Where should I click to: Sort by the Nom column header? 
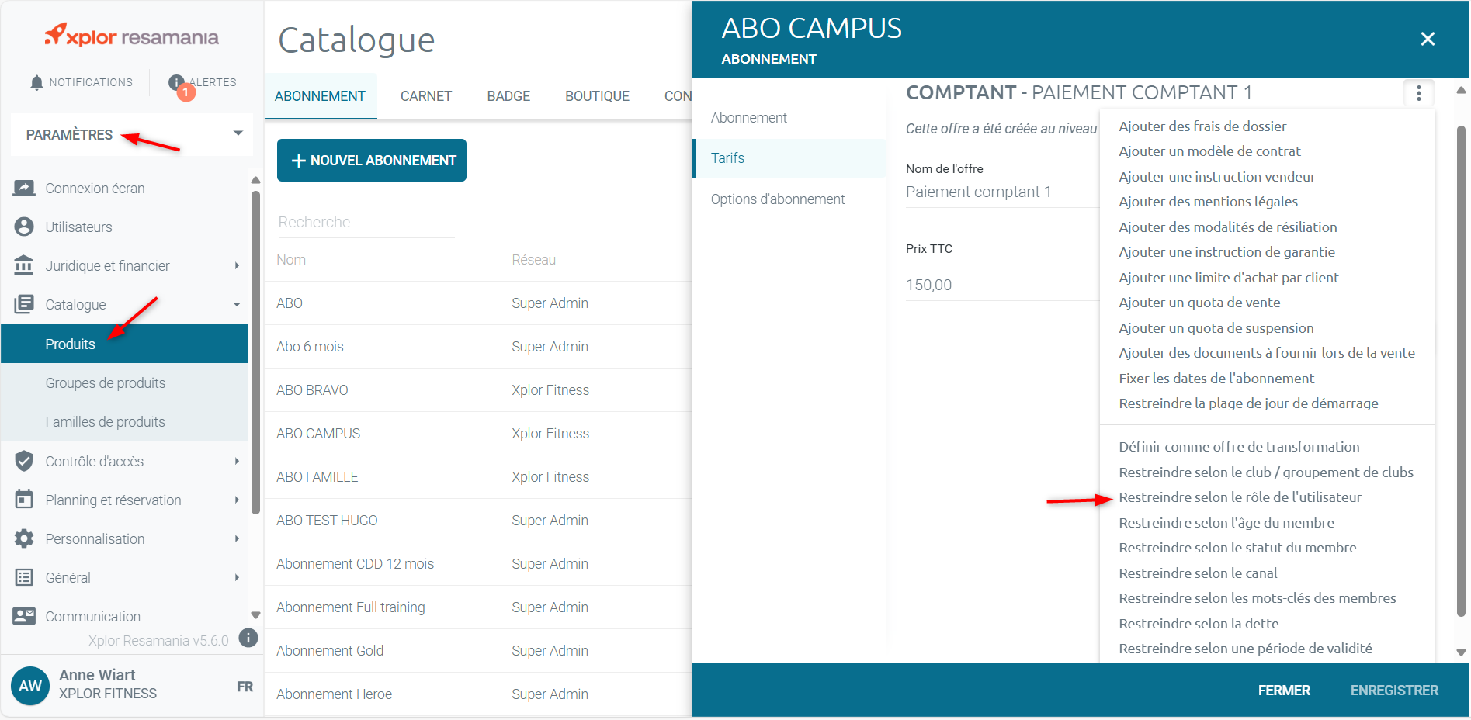click(x=291, y=260)
